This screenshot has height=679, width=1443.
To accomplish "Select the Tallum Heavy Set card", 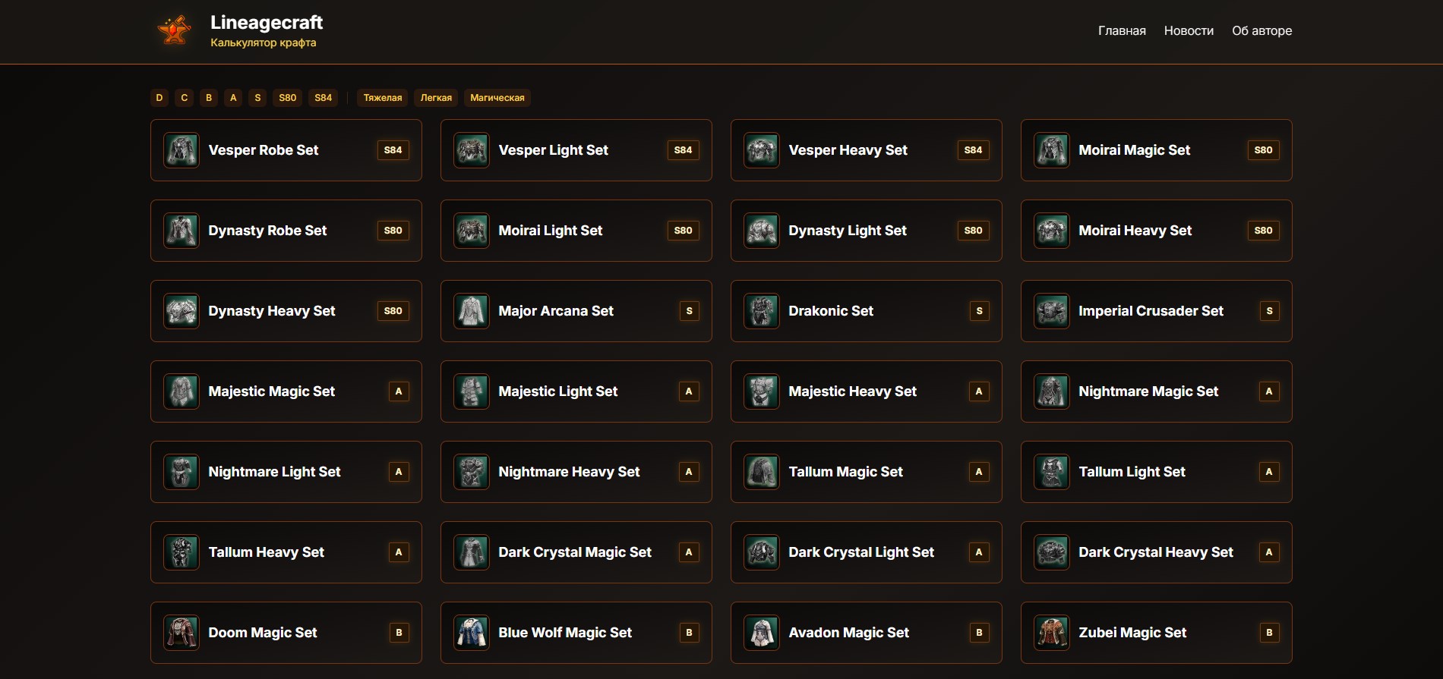I will click(286, 552).
